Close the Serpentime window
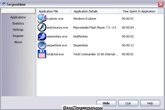Viewport: 165px width, 110px height. pyautogui.click(x=161, y=4)
